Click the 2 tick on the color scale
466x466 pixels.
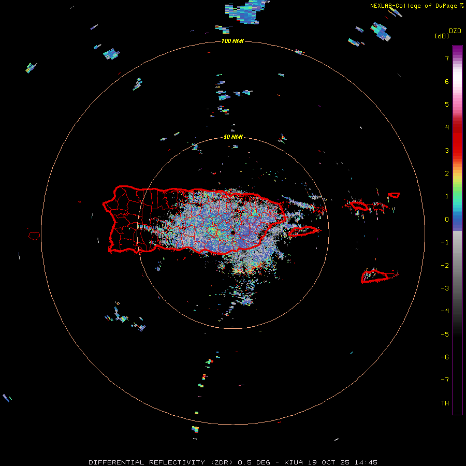click(447, 173)
